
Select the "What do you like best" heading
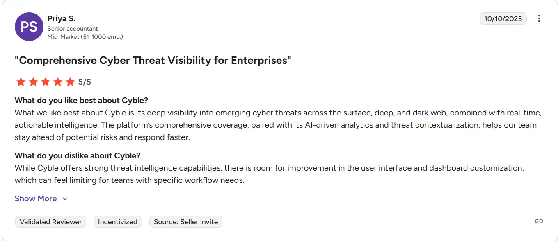coord(81,100)
